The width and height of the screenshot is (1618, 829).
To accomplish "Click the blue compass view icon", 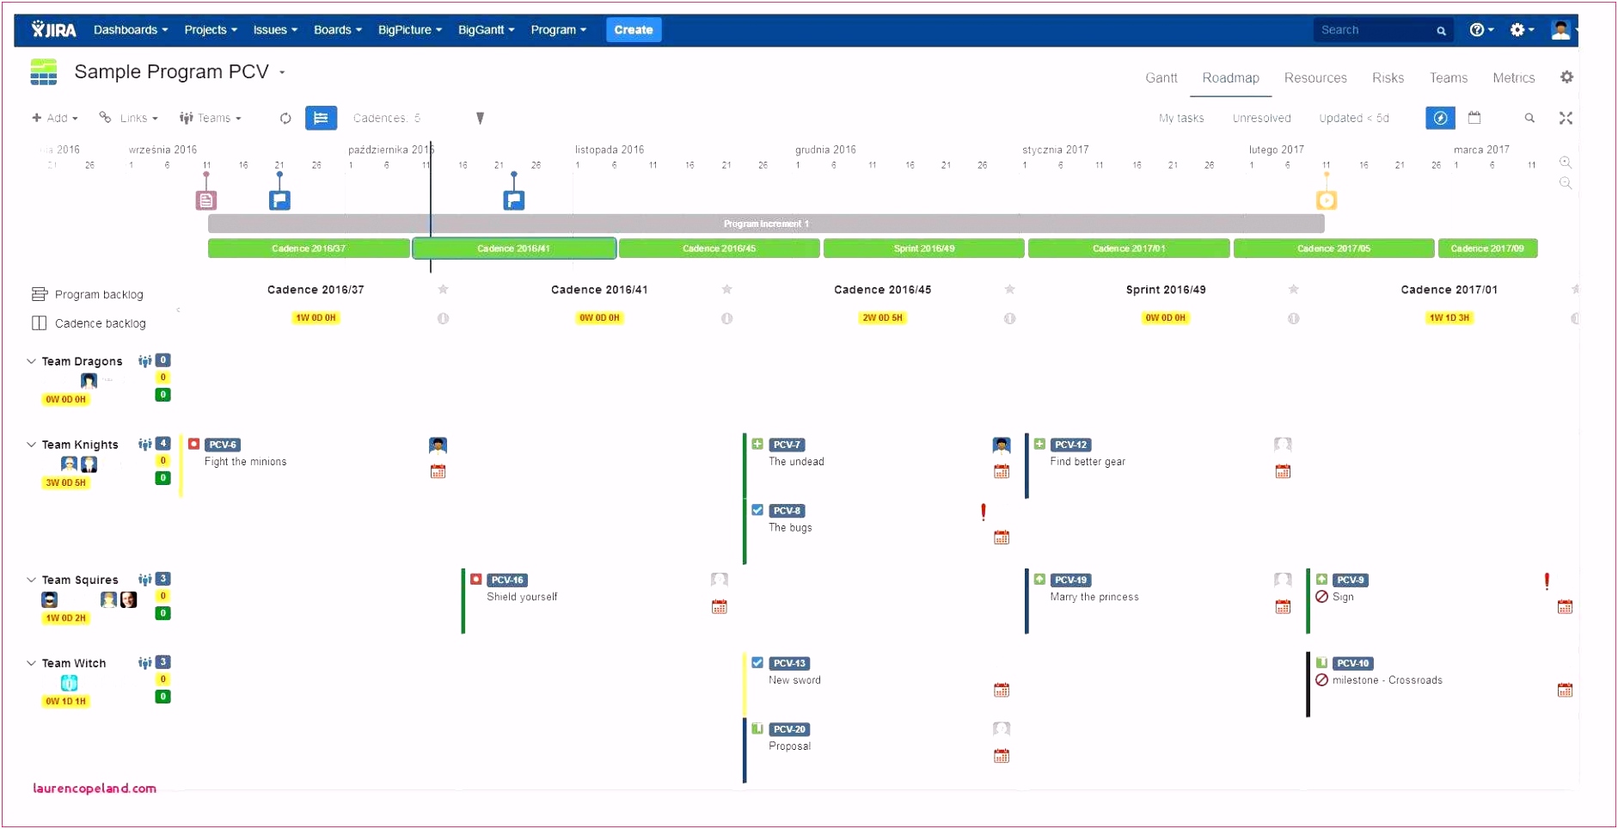I will click(1440, 118).
